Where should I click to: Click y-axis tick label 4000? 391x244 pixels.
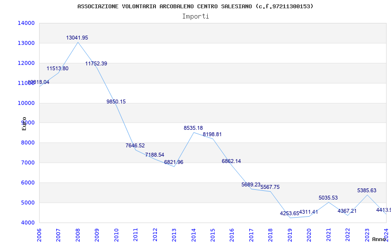[27, 223]
